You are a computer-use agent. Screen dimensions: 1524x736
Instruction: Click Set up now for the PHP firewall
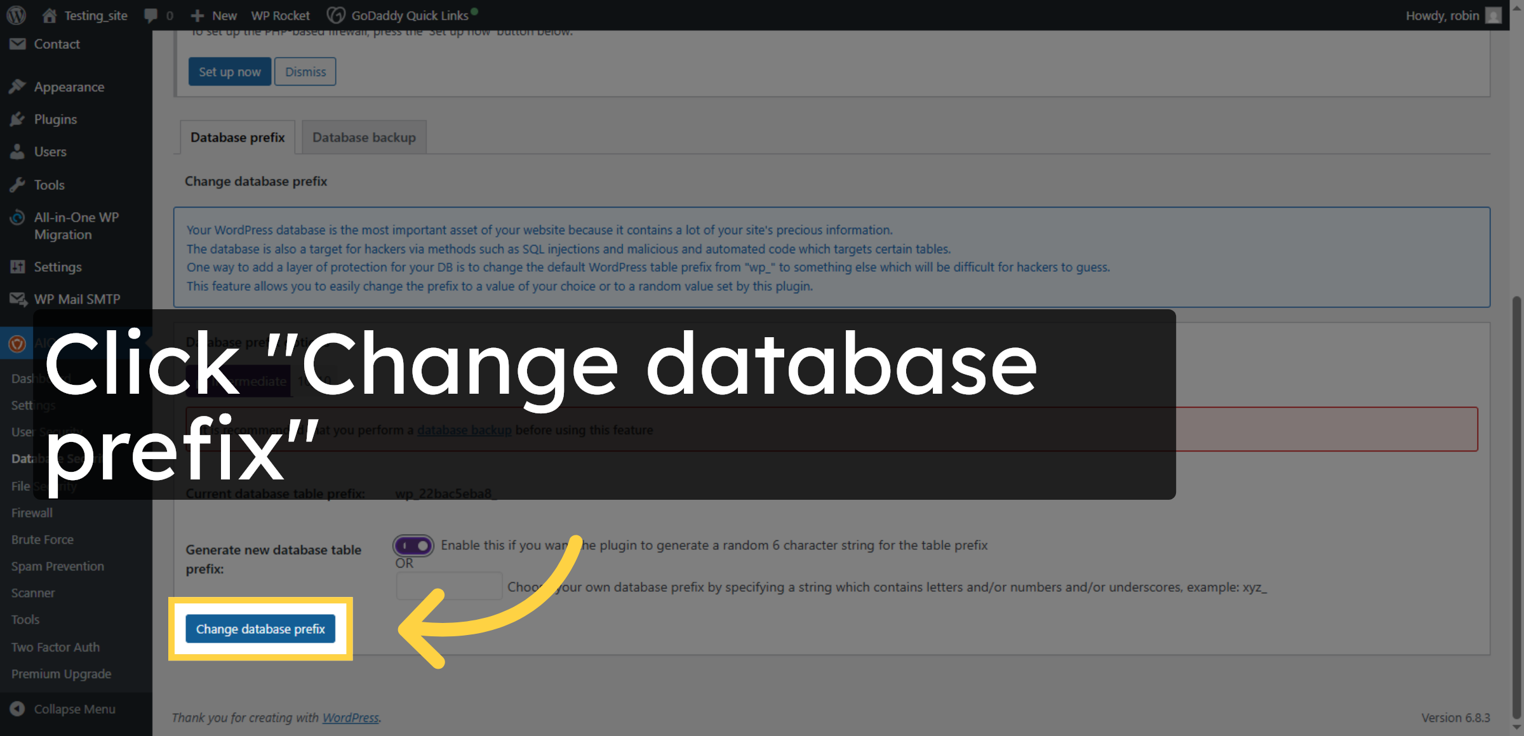(x=229, y=71)
